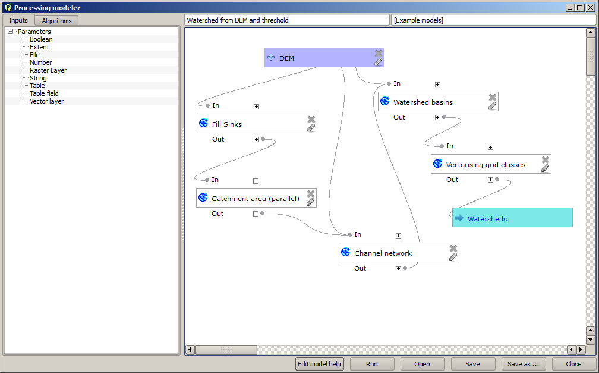Edit the Vectorising grid classes node
This screenshot has width=599, height=373.
tap(545, 168)
